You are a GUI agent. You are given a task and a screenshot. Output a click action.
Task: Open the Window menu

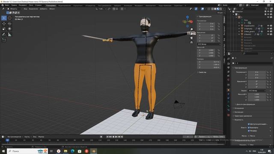[x=31, y=5]
